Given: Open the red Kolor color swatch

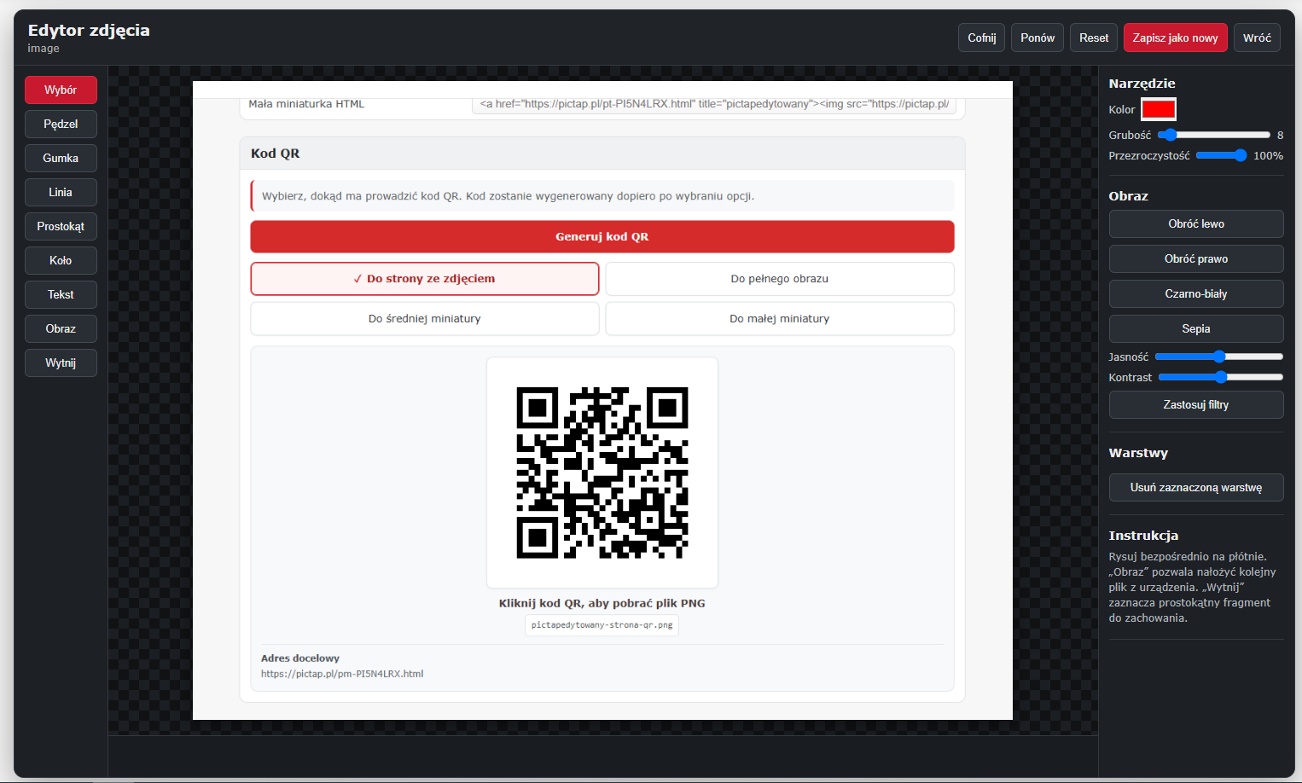Looking at the screenshot, I should tap(1159, 109).
